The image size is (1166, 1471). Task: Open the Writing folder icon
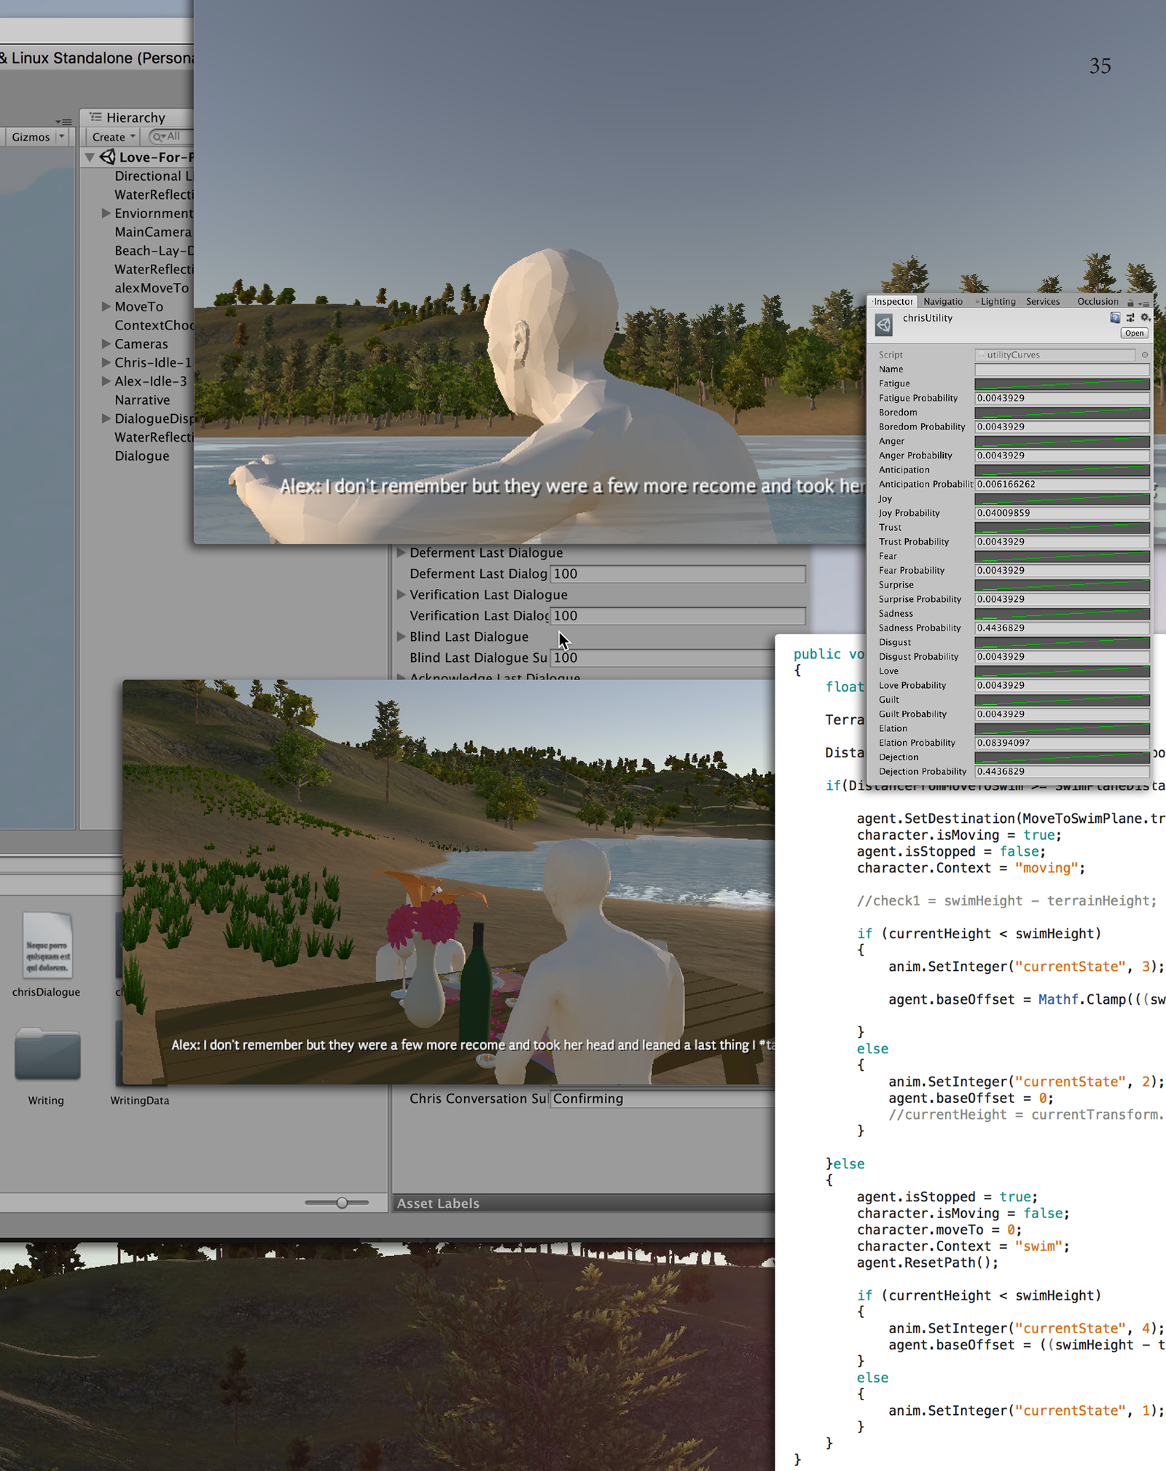(x=47, y=1054)
